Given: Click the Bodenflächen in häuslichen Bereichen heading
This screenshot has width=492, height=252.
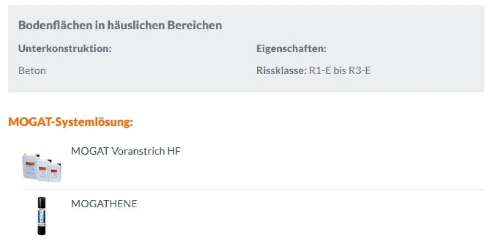Looking at the screenshot, I should point(120,25).
